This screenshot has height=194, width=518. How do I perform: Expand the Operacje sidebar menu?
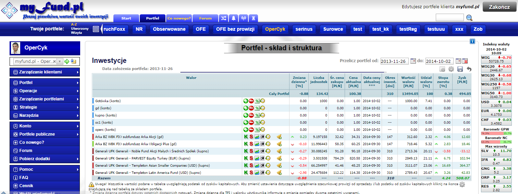coord(45,91)
